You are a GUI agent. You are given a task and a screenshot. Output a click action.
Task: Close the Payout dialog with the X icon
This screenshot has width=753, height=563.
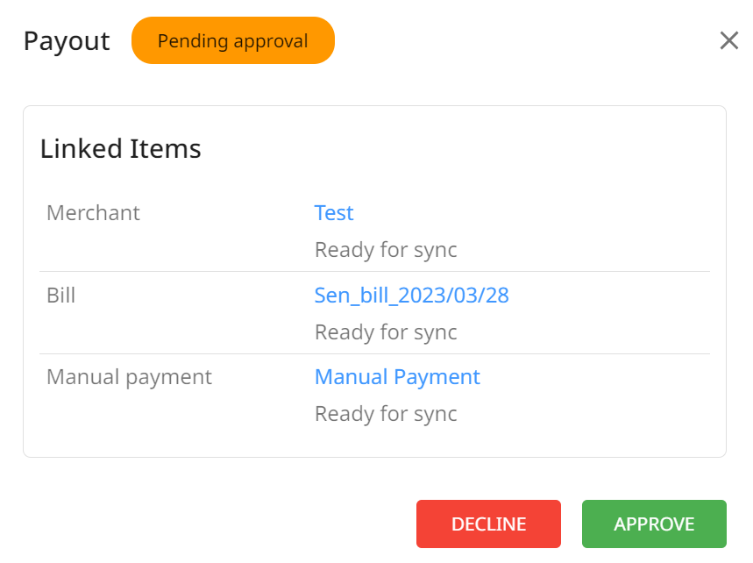pos(729,40)
